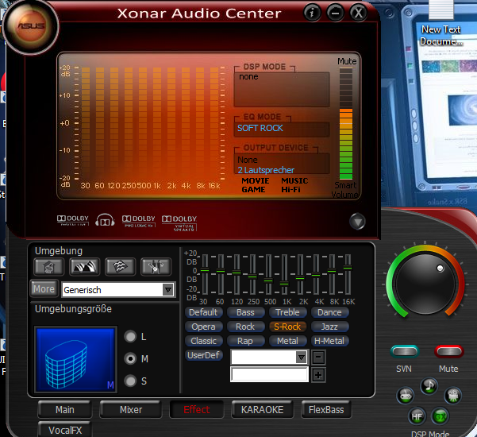This screenshot has width=477, height=437.
Task: Apply the Jazz EQ preset
Action: (329, 327)
